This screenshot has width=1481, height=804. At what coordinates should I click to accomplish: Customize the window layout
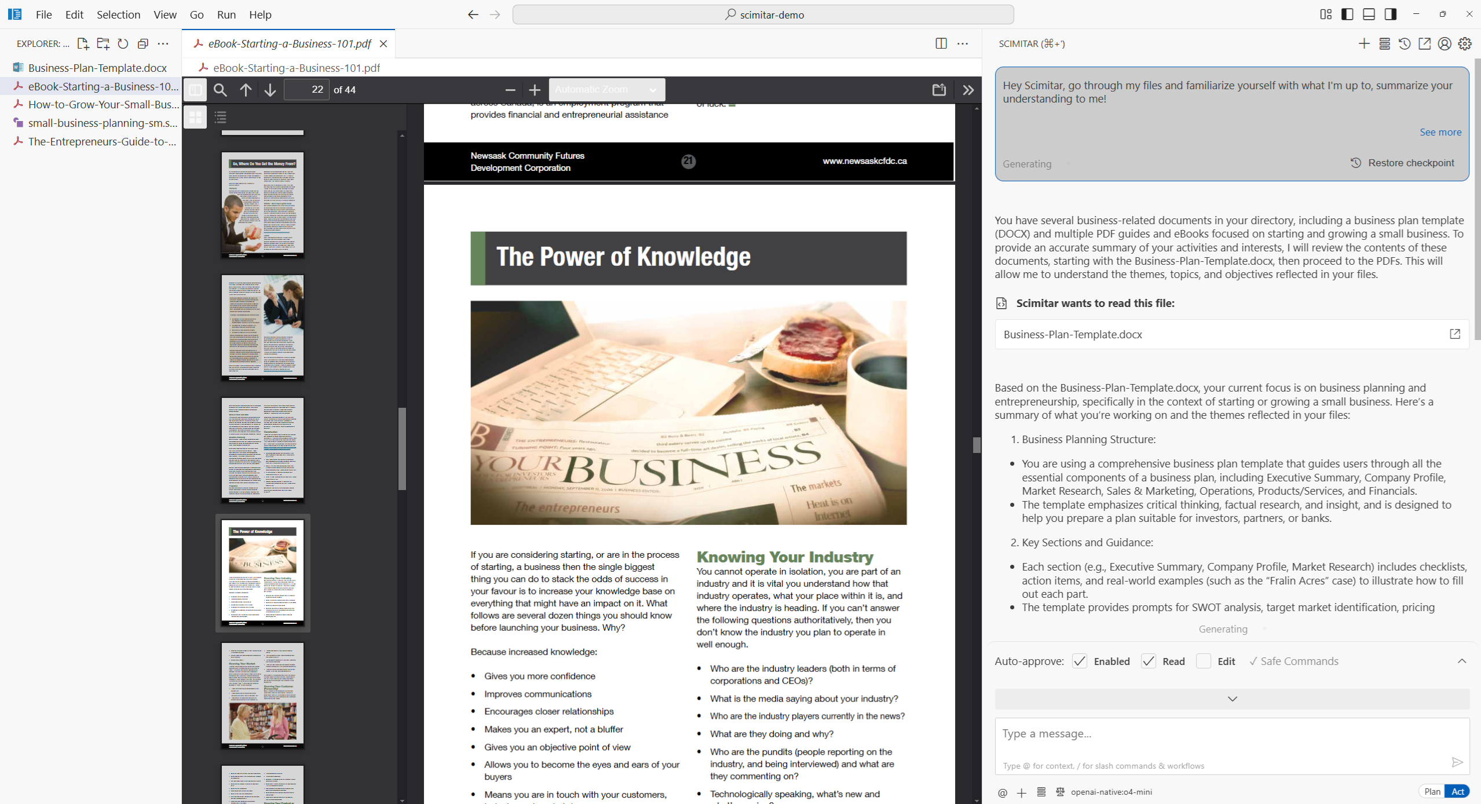pyautogui.click(x=1326, y=14)
